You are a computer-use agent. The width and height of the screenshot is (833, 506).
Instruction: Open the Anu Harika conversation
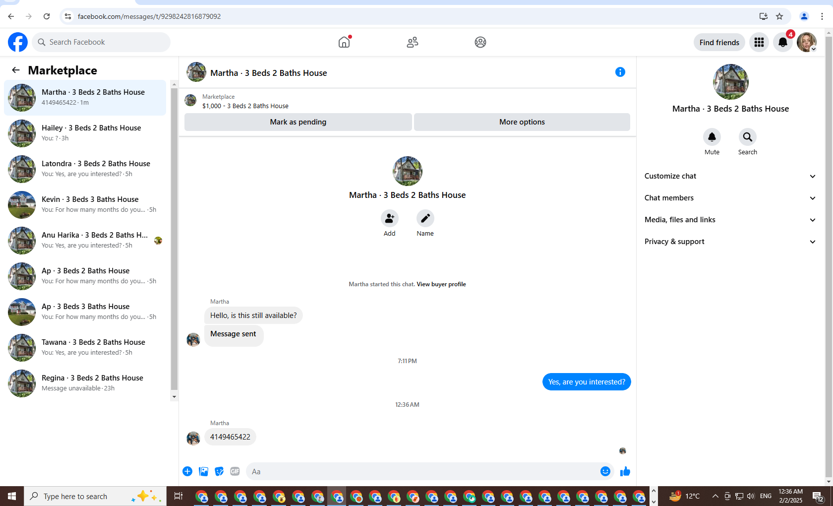click(x=85, y=241)
